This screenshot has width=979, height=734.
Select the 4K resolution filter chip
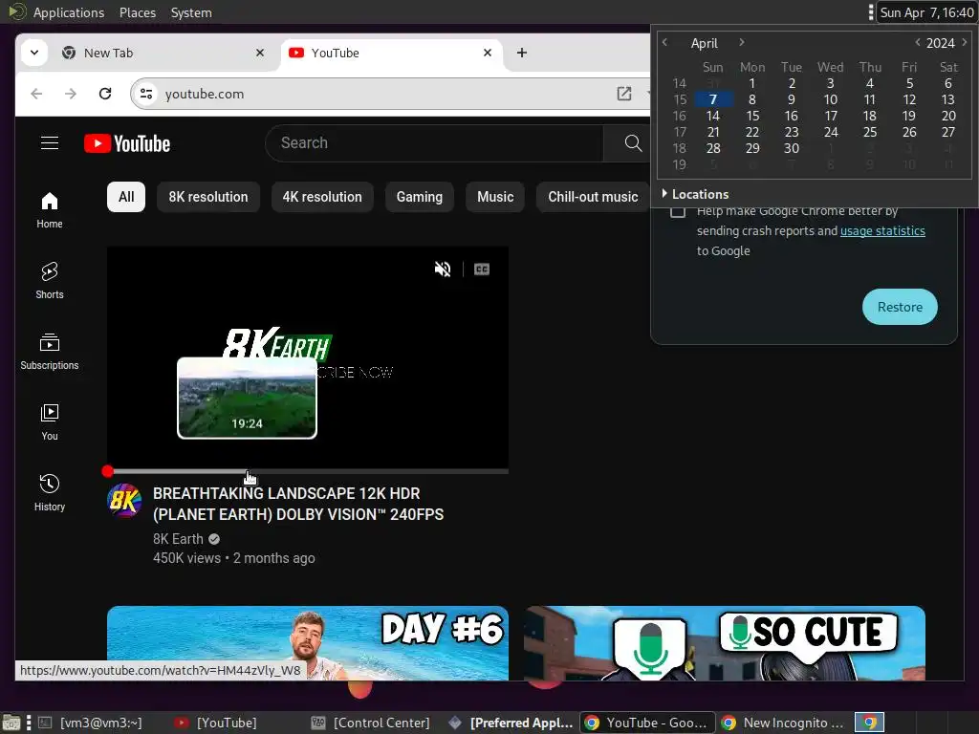[x=322, y=197]
